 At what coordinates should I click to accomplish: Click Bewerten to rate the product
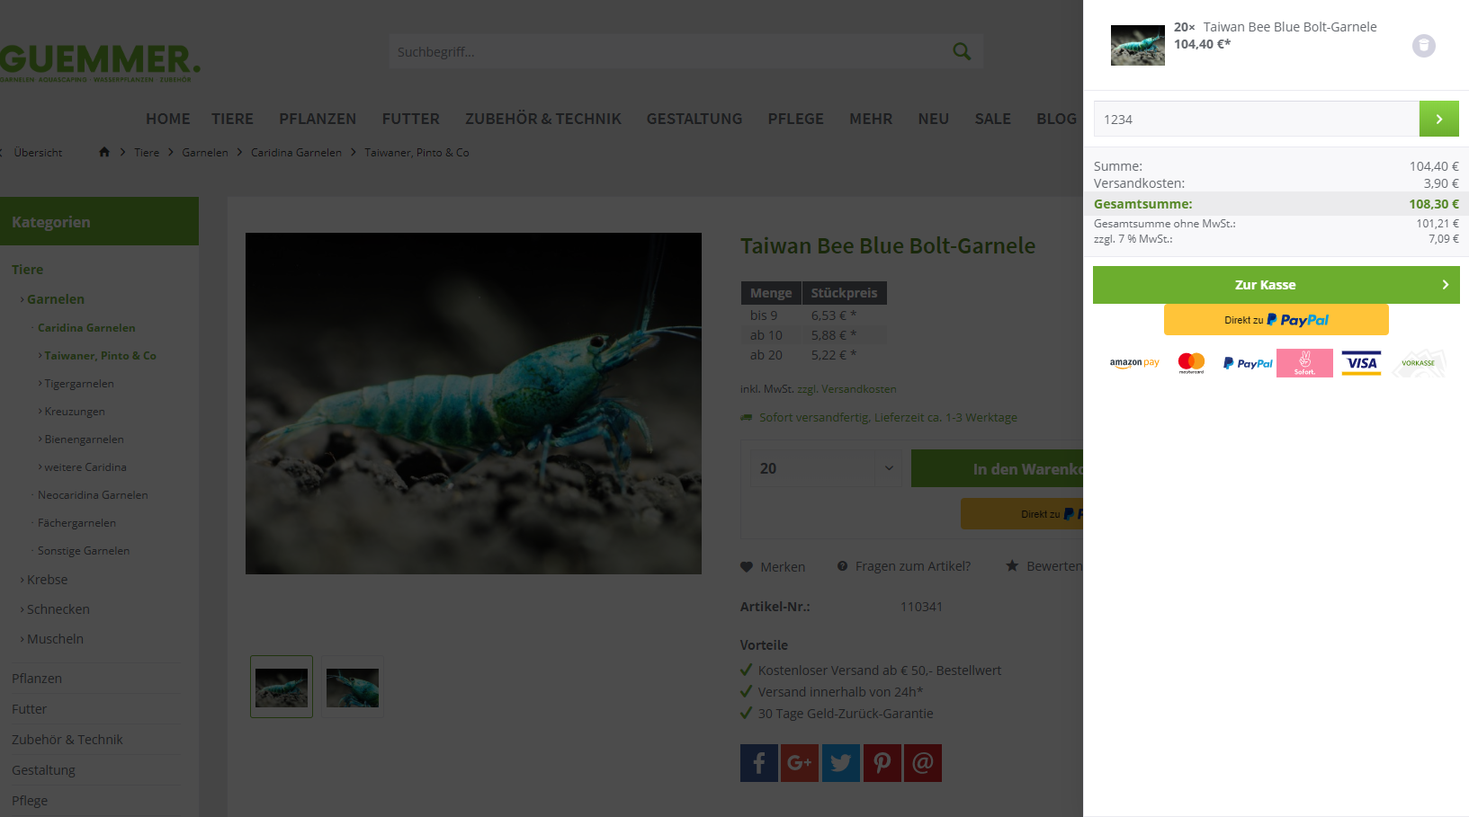tap(1044, 566)
